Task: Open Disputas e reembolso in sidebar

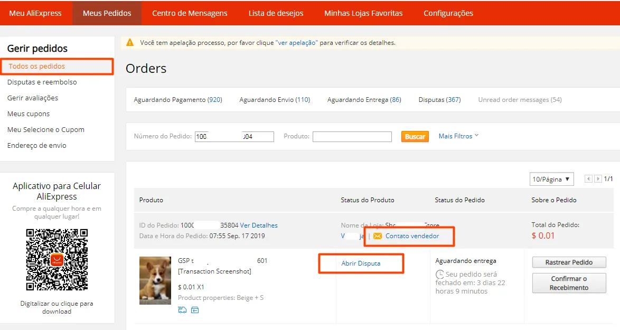Action: pyautogui.click(x=42, y=82)
